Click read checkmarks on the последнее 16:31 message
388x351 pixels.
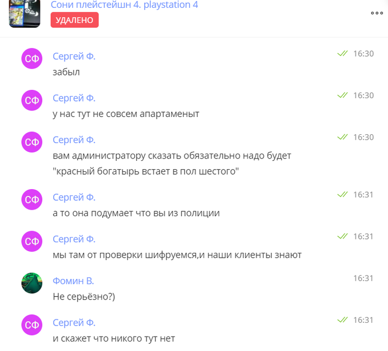[343, 320]
